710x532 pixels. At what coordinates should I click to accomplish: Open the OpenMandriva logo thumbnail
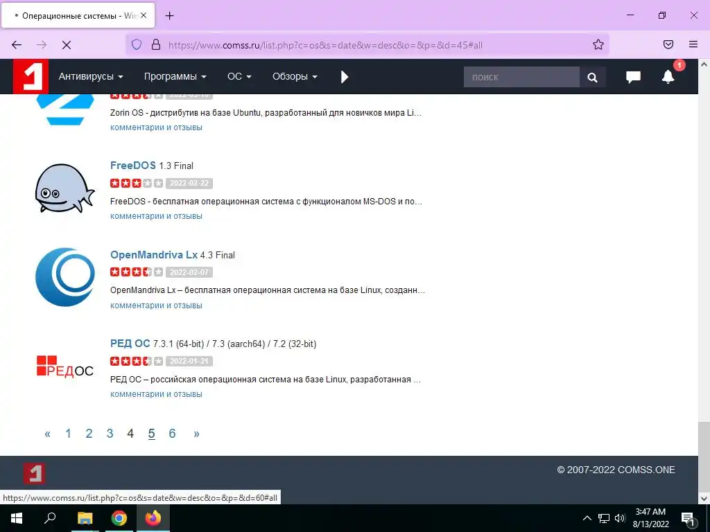65,277
